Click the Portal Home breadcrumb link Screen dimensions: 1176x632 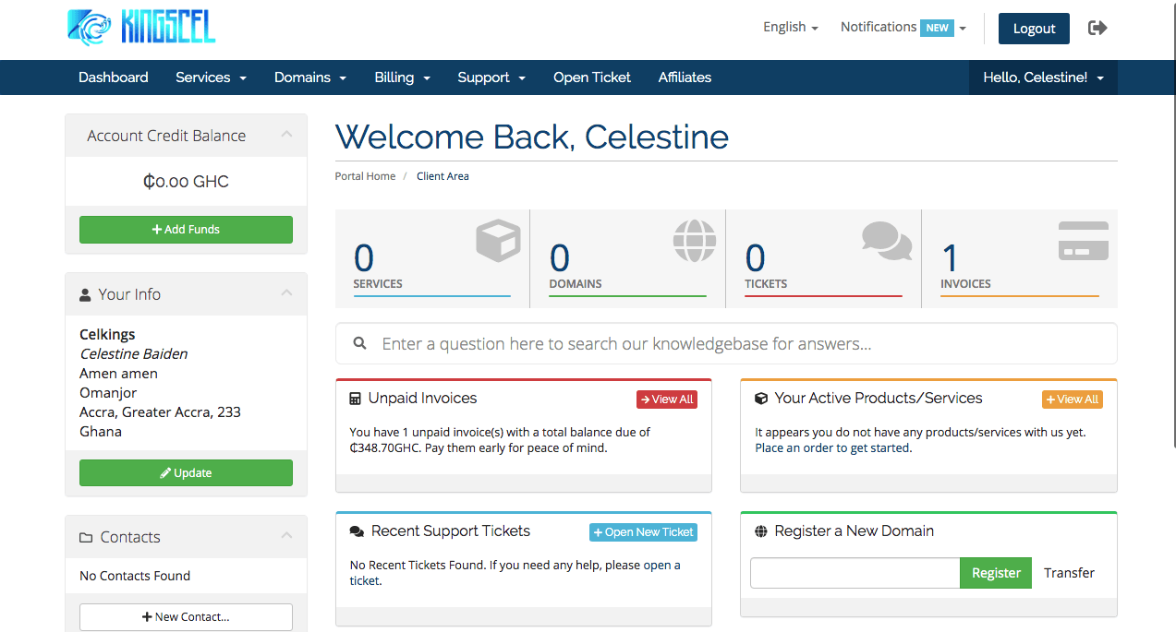365,176
